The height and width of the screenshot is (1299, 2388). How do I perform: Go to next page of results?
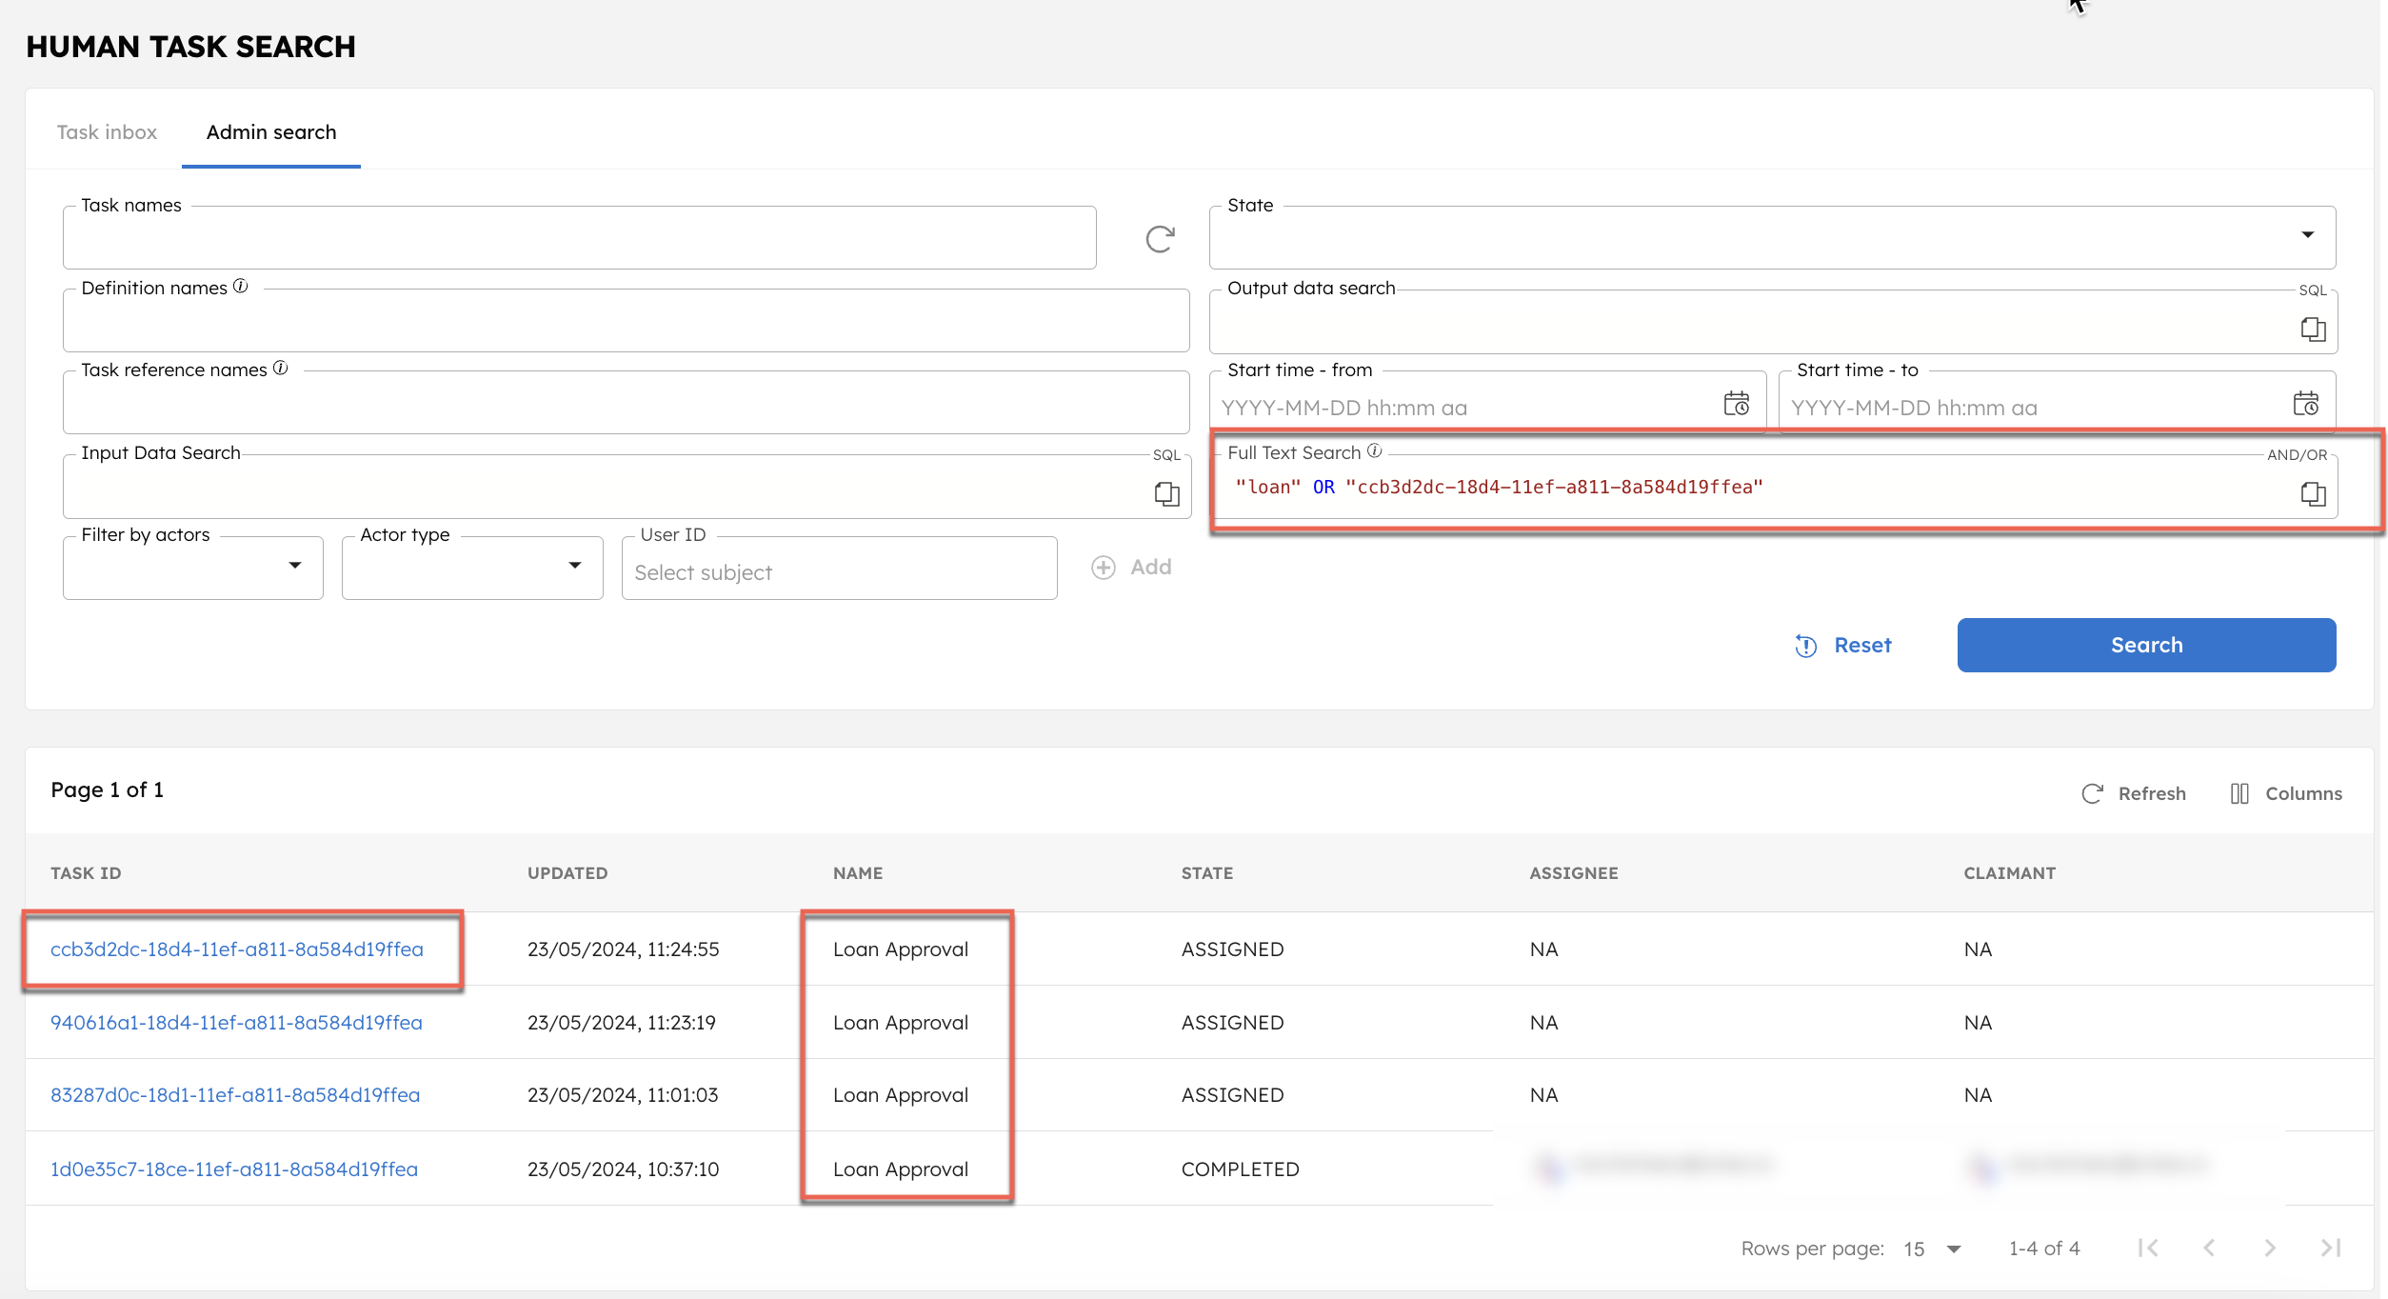(x=2270, y=1248)
